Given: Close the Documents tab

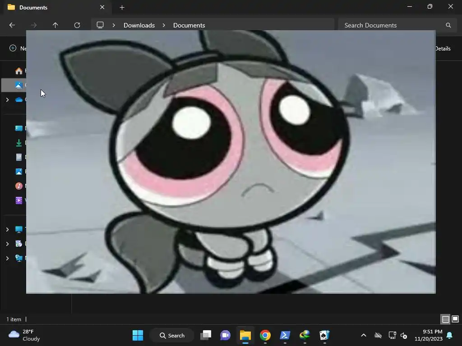Looking at the screenshot, I should click(102, 7).
